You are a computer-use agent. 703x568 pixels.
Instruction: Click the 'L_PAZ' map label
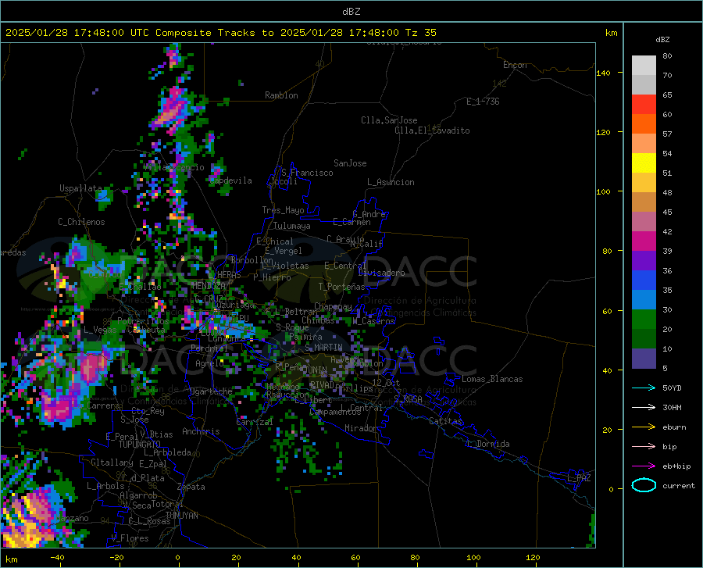579,478
